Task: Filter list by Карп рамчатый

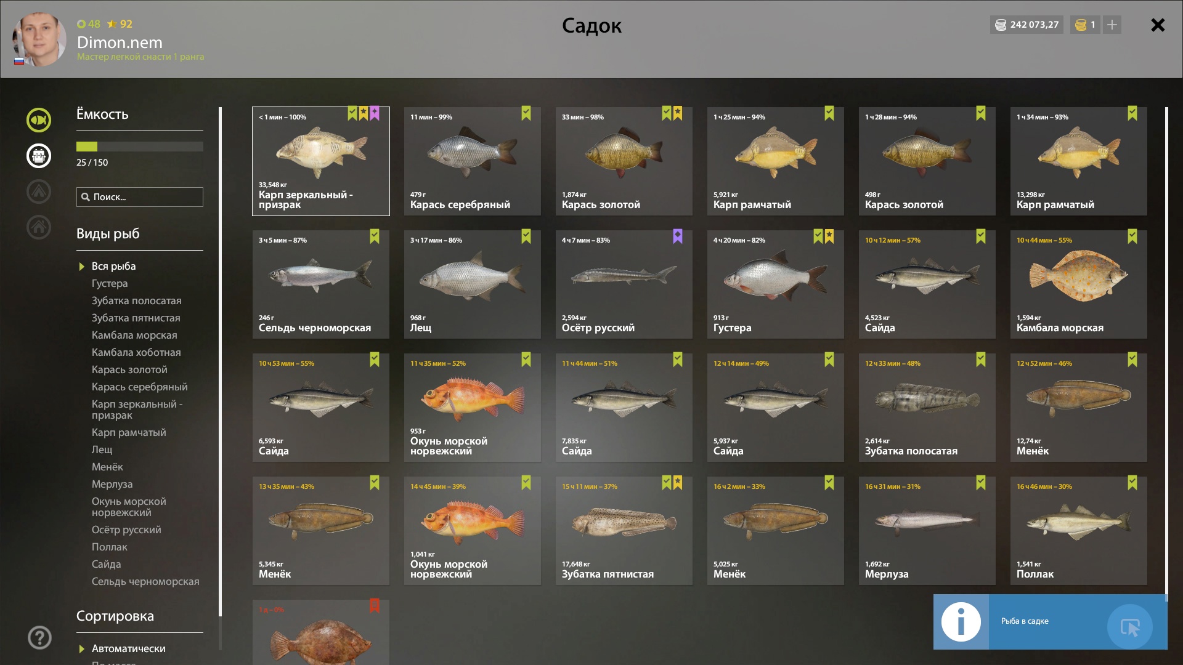Action: tap(129, 432)
